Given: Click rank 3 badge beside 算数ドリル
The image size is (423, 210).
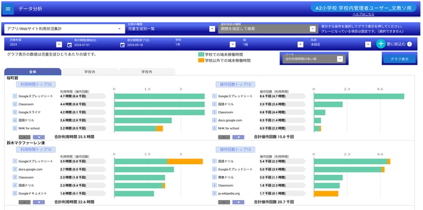Looking at the screenshot, I should (x=214, y=177).
